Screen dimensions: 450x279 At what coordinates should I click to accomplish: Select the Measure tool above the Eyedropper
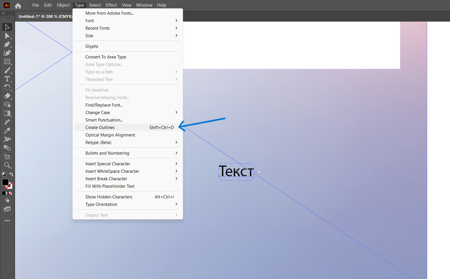click(7, 122)
